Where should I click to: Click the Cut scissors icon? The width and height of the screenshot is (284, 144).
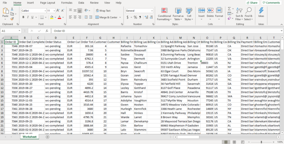pyautogui.click(x=12, y=9)
